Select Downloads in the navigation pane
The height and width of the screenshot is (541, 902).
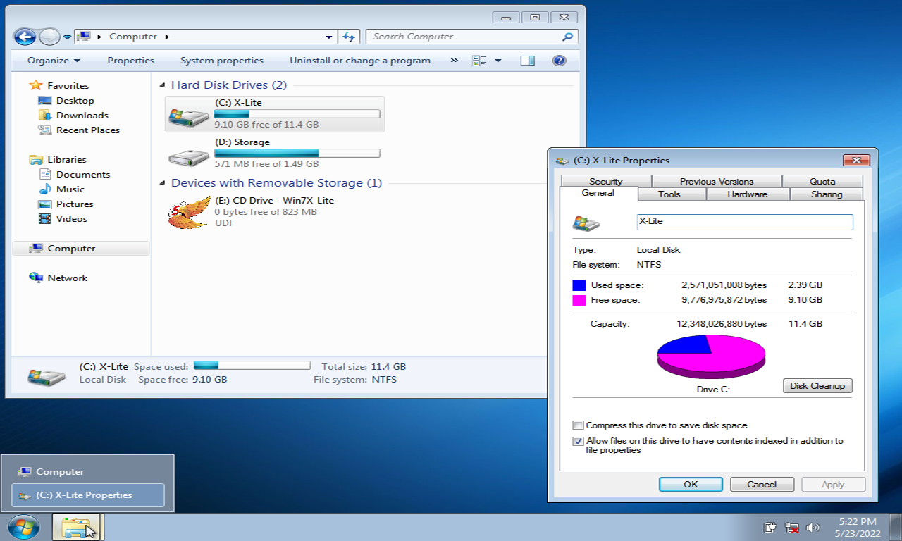point(82,115)
